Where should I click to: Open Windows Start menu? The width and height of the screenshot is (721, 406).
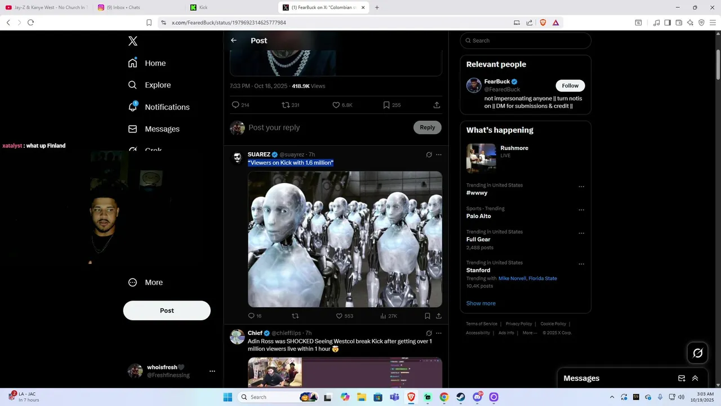[228, 397]
